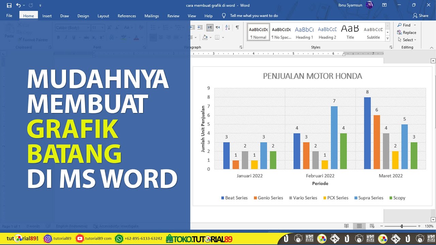The height and width of the screenshot is (245, 436).
Task: Apply the No Spacing style
Action: coord(281,32)
